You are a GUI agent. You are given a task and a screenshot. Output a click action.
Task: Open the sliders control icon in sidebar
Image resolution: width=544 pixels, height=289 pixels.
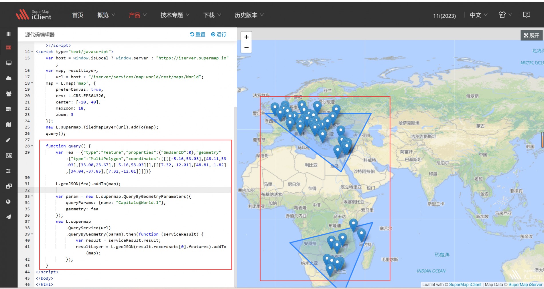coord(8,171)
